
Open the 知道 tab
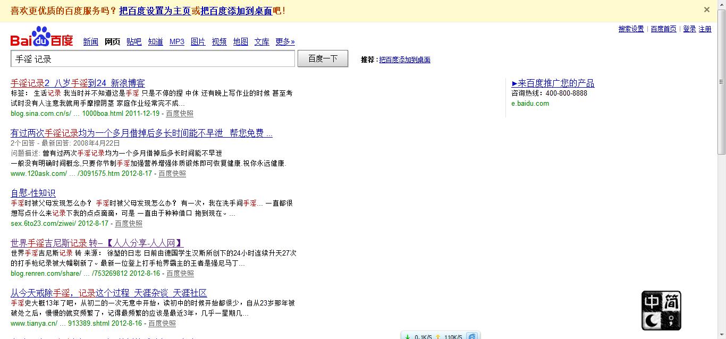click(x=156, y=42)
